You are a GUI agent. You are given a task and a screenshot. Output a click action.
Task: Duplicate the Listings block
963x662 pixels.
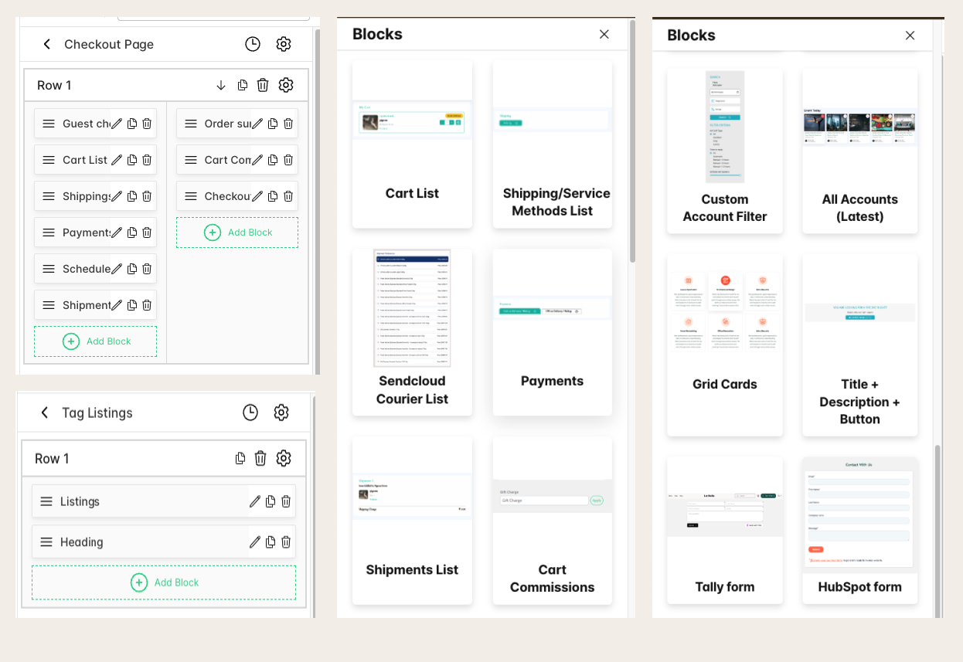click(271, 501)
